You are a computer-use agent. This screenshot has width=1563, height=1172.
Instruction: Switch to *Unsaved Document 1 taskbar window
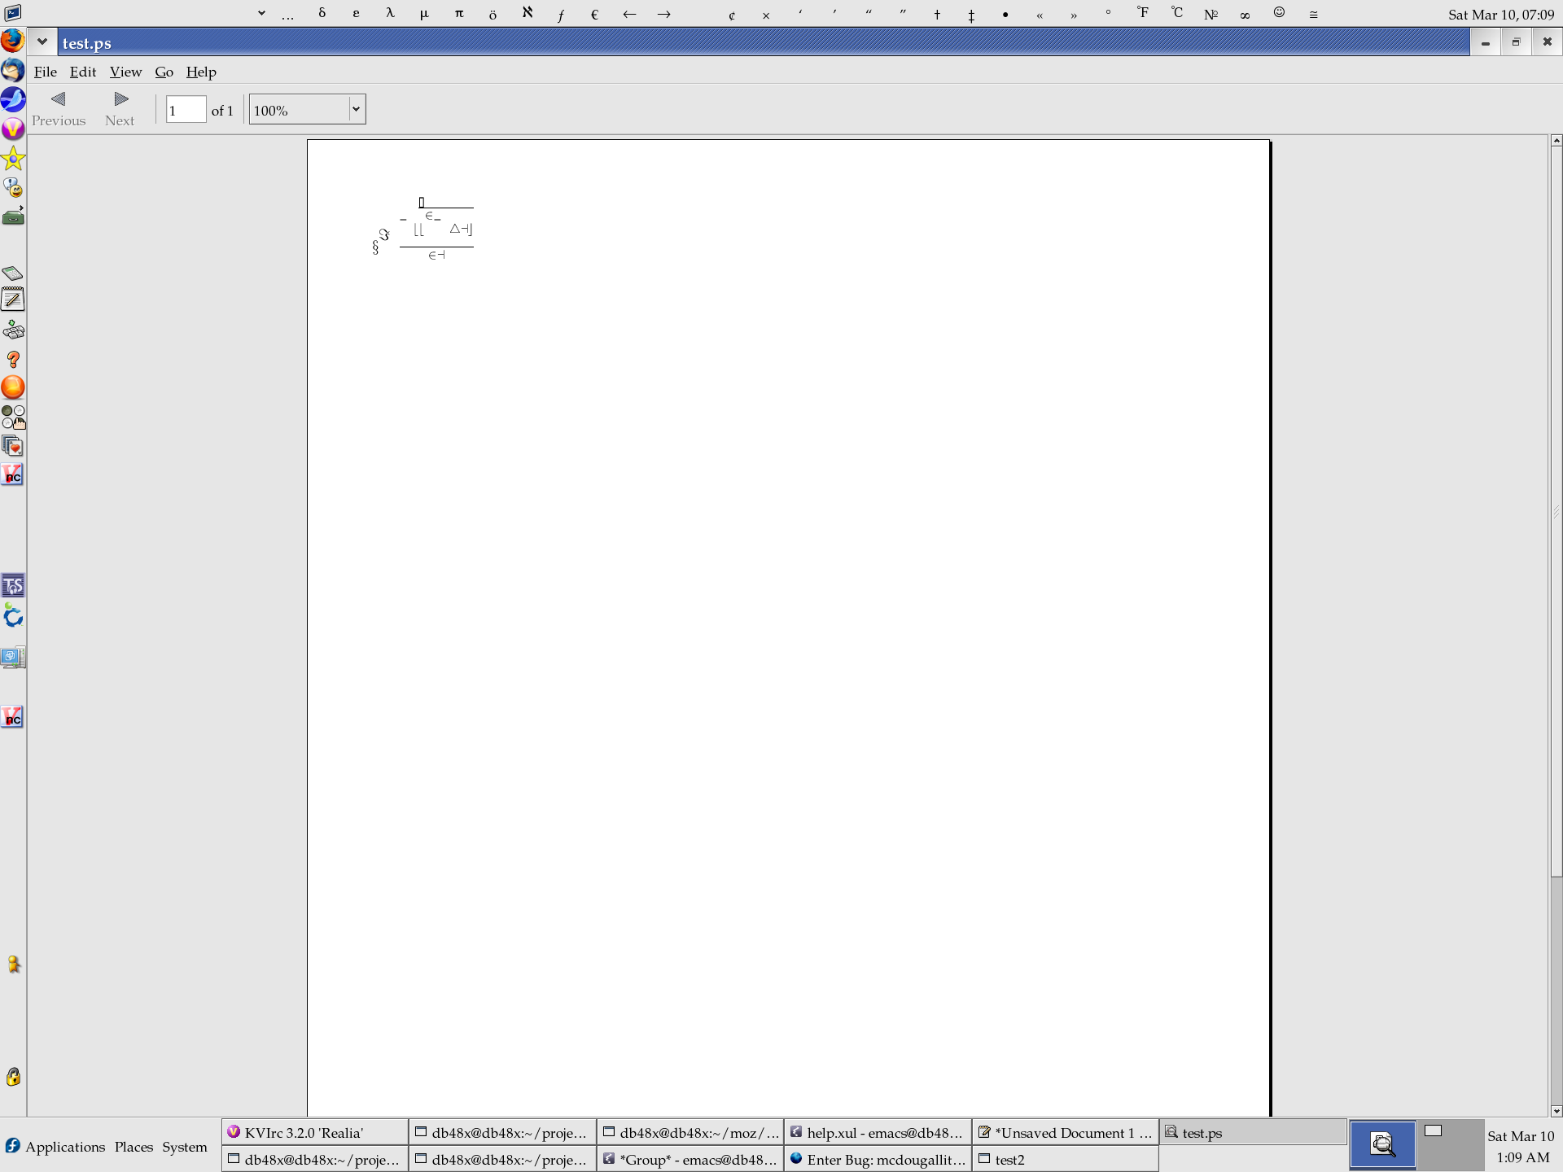(1066, 1132)
